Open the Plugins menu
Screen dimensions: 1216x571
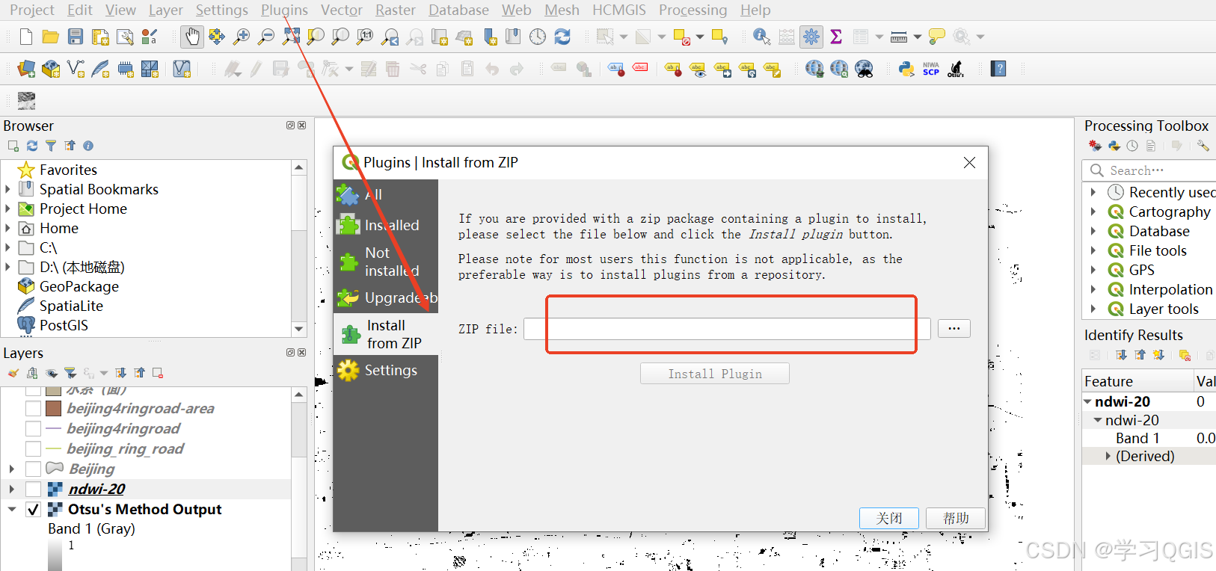point(284,10)
